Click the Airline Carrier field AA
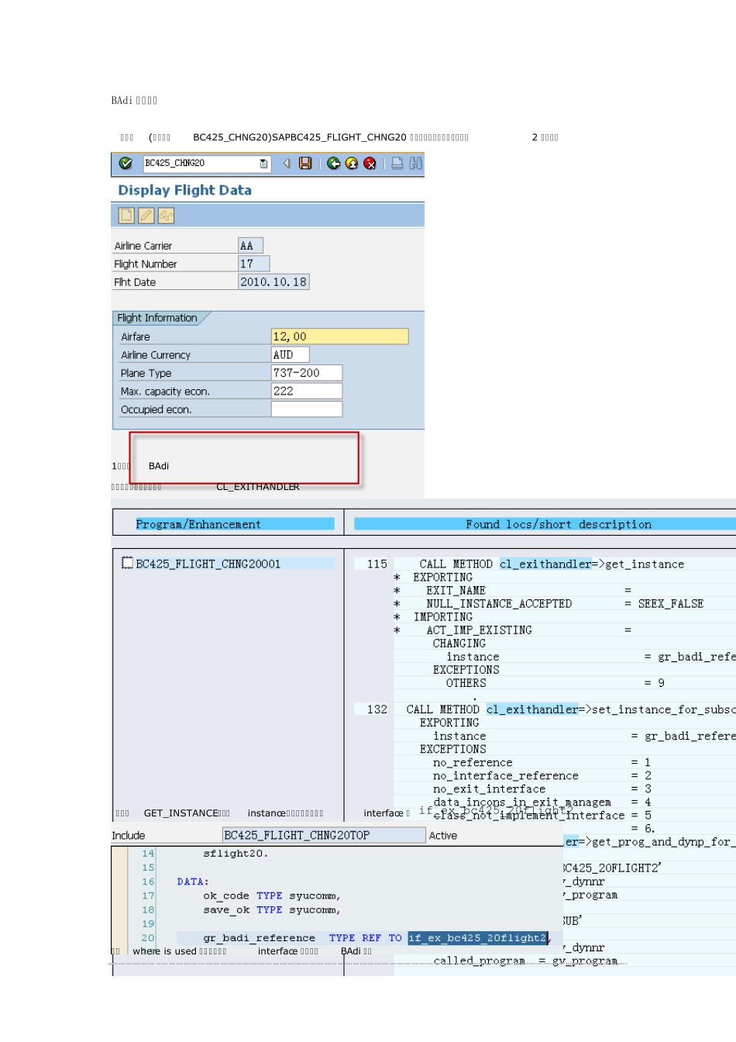 tap(250, 246)
